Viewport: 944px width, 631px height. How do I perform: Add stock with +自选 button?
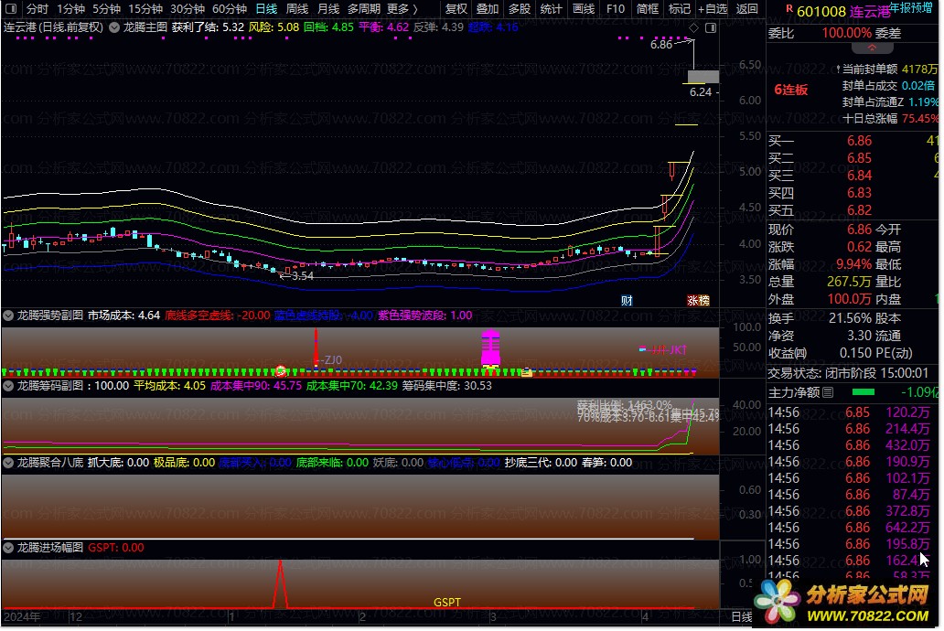click(x=713, y=8)
